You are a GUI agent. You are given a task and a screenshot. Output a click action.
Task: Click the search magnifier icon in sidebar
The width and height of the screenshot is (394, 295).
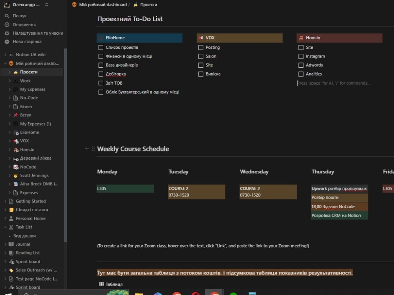7,16
